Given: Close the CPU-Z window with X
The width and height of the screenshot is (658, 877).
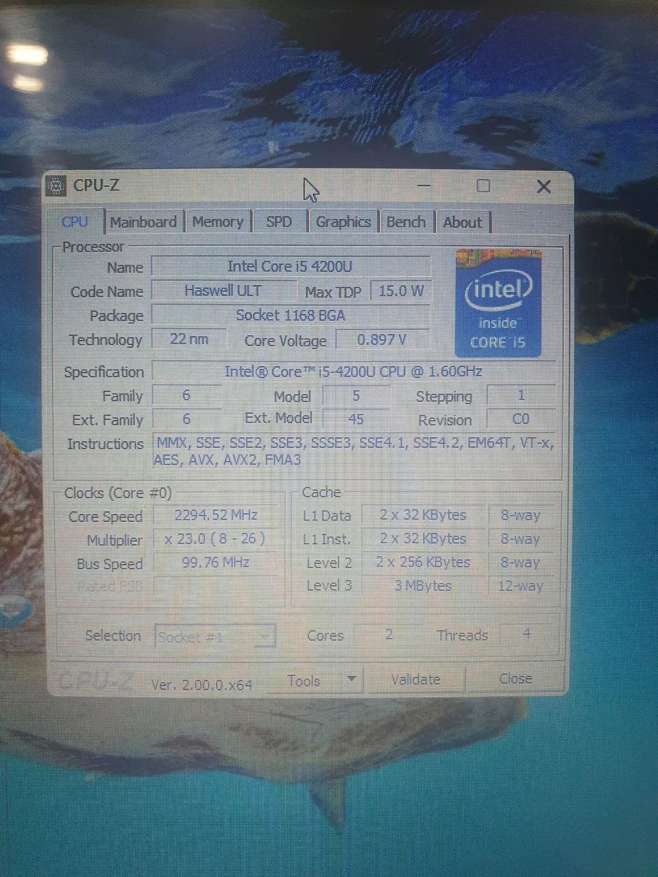Looking at the screenshot, I should point(544,186).
